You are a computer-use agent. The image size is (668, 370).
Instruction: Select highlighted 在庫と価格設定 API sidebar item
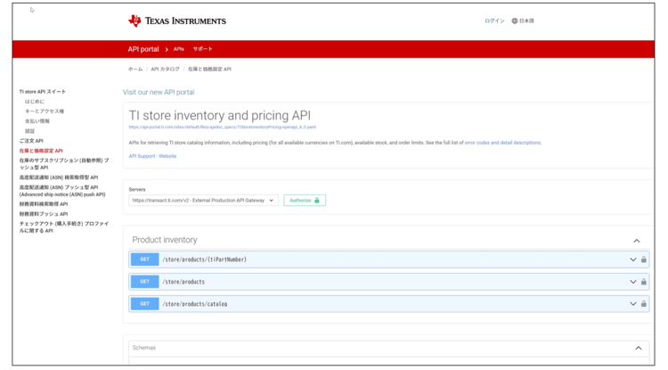tap(41, 151)
